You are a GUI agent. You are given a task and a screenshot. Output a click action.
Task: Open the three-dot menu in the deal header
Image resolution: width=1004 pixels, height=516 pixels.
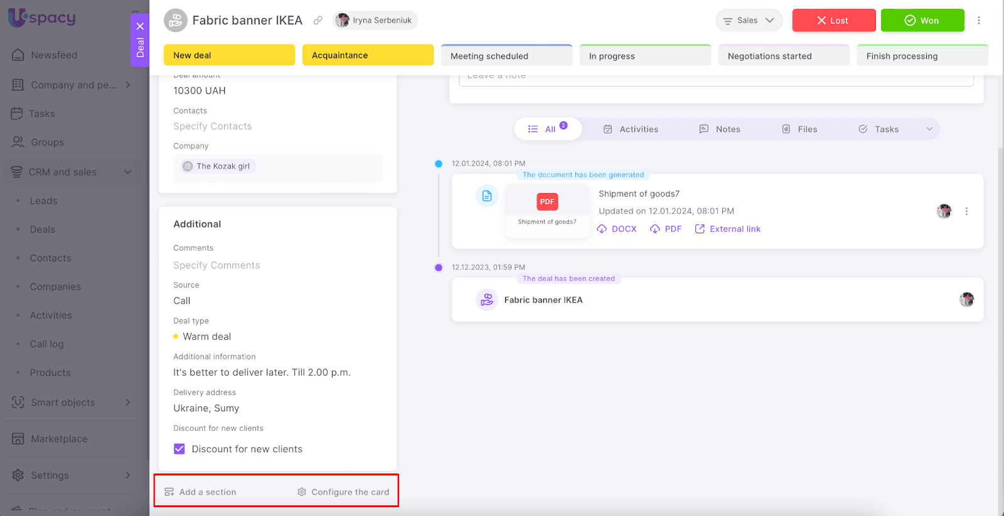978,20
